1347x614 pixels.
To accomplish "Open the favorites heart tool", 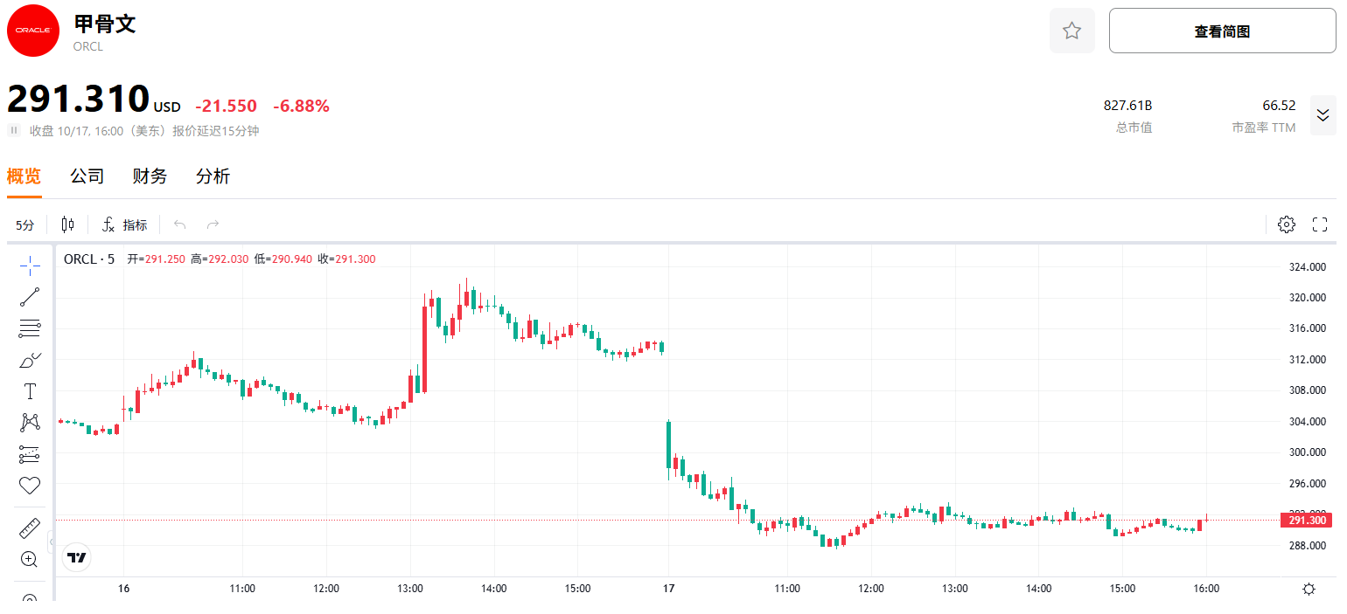I will [30, 485].
